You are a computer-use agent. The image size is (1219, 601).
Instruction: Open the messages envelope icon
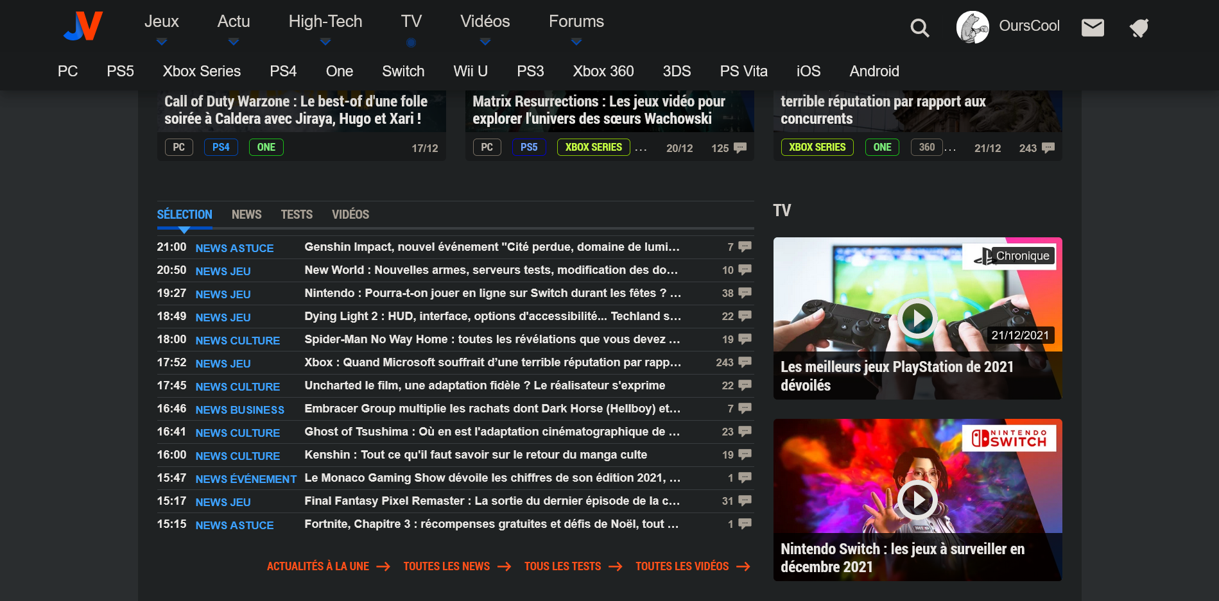click(1093, 28)
